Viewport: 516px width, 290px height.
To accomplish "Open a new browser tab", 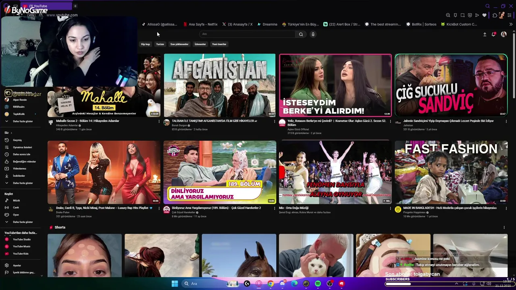I will [75, 6].
